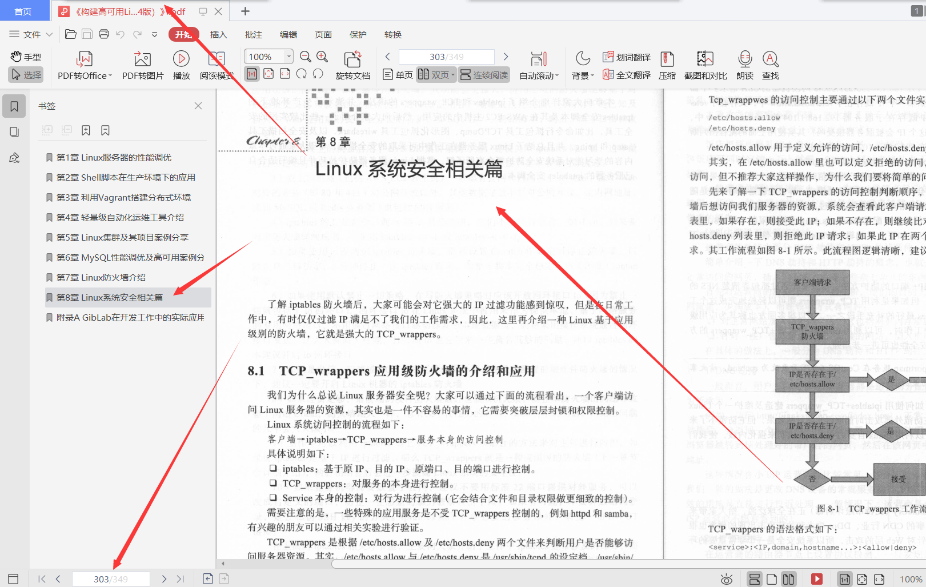Jump to last page in status bar
The height and width of the screenshot is (587, 926).
point(181,579)
